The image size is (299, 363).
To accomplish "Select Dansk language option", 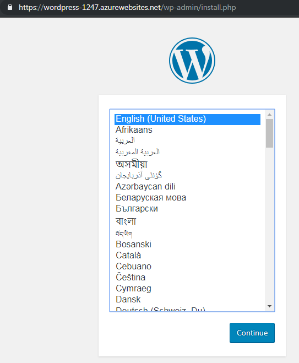I will coord(187,299).
